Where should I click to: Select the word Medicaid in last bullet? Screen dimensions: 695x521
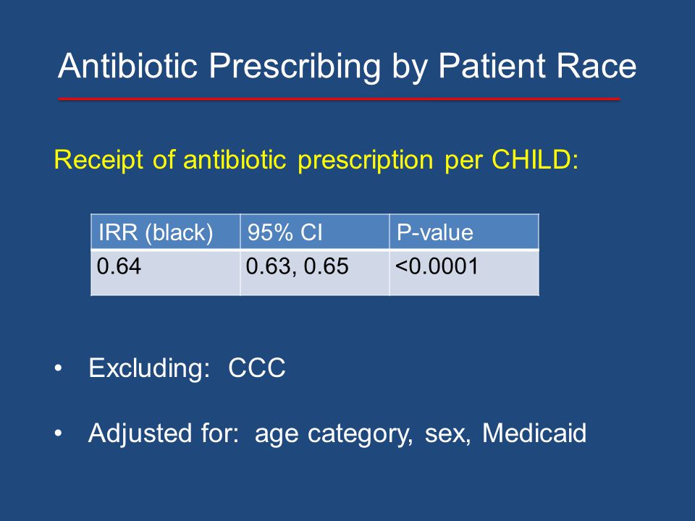coord(534,433)
